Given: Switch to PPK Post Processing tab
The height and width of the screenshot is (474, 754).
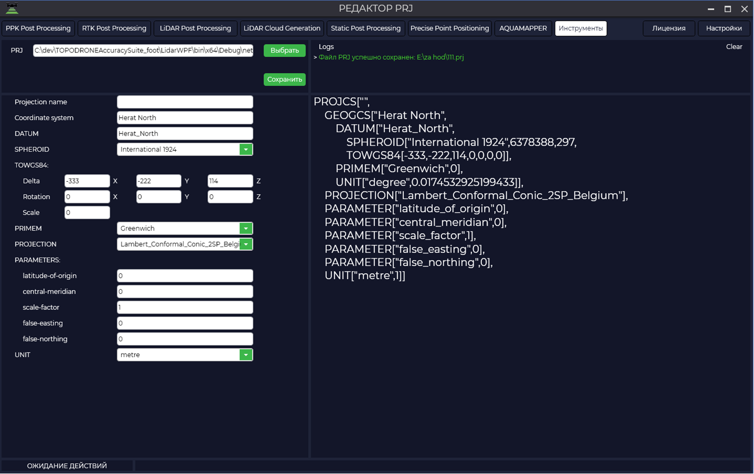Looking at the screenshot, I should tap(38, 28).
